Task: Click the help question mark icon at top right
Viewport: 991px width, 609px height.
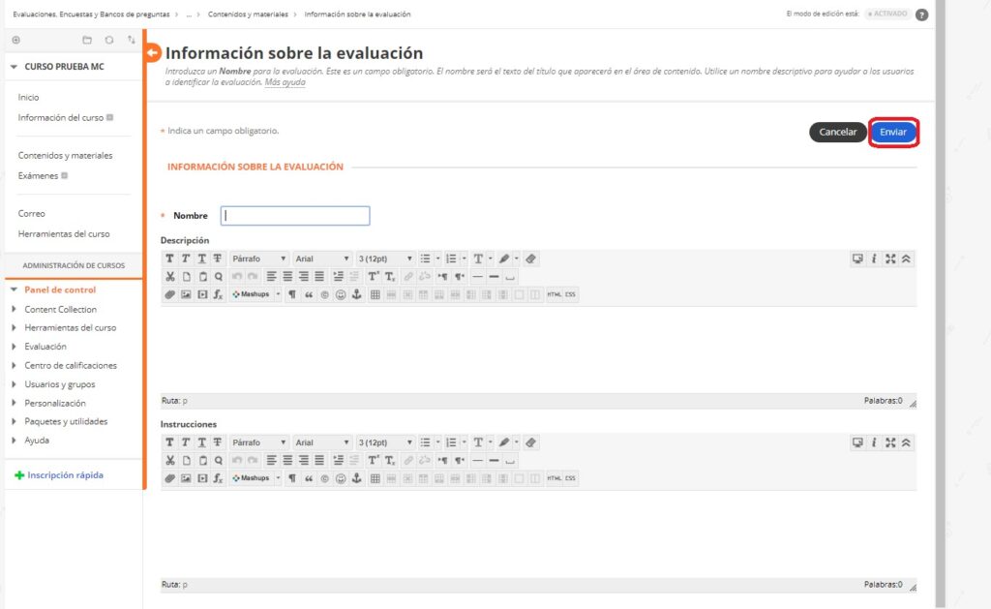Action: click(x=921, y=15)
